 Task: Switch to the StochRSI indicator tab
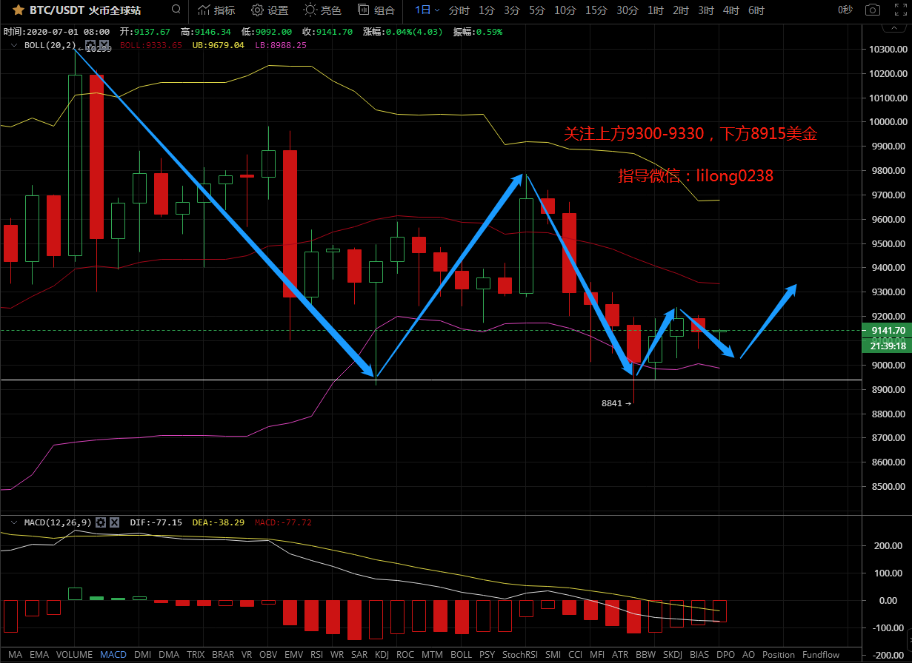coord(519,655)
